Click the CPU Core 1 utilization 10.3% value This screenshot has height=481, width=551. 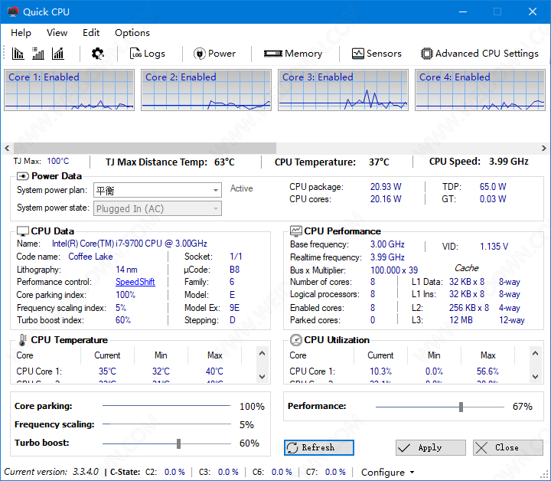(x=380, y=371)
